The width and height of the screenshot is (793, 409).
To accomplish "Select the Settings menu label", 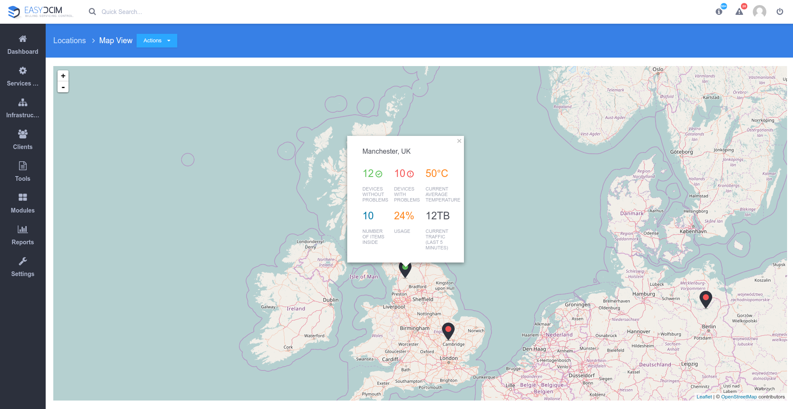I will click(x=23, y=274).
